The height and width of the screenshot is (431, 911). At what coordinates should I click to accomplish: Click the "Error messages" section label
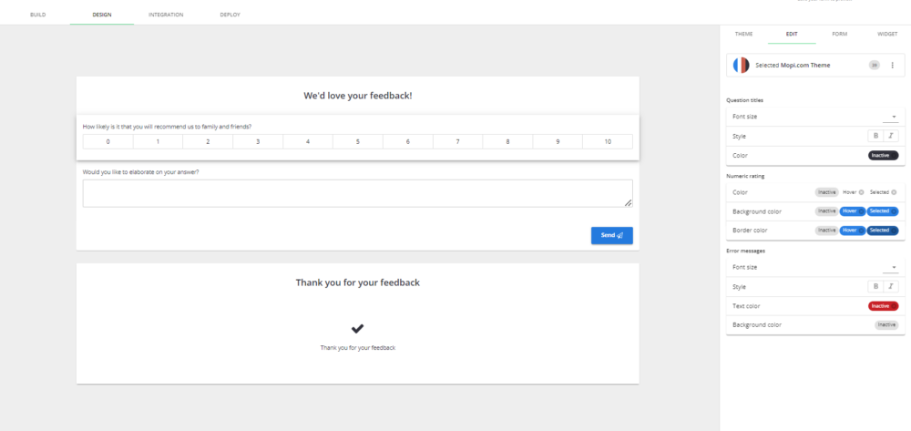(x=745, y=251)
